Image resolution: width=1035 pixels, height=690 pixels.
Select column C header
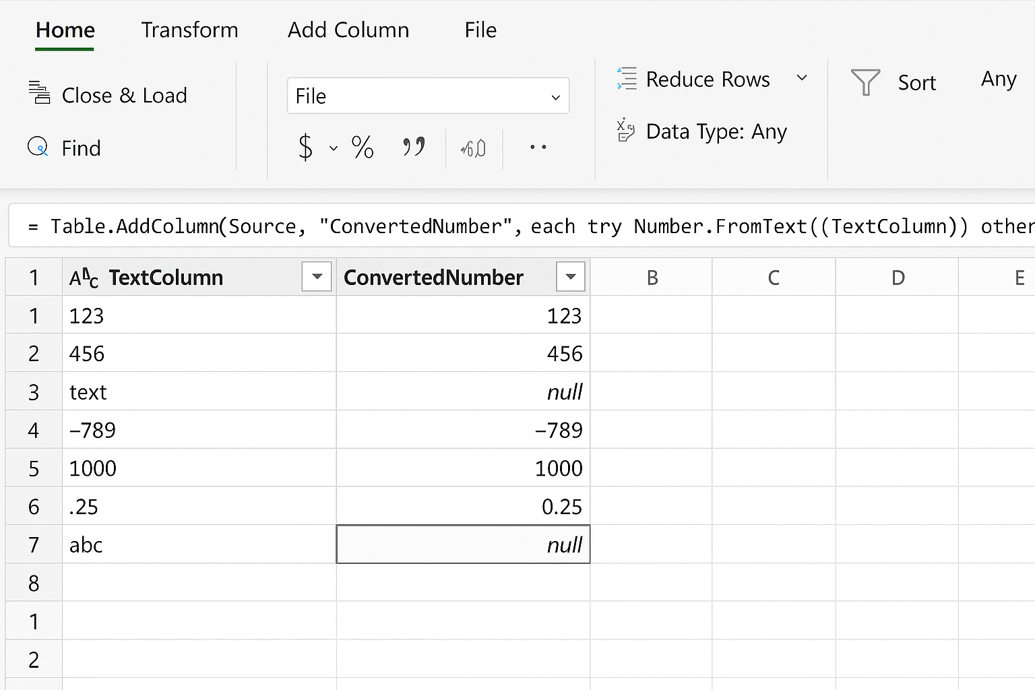(774, 277)
